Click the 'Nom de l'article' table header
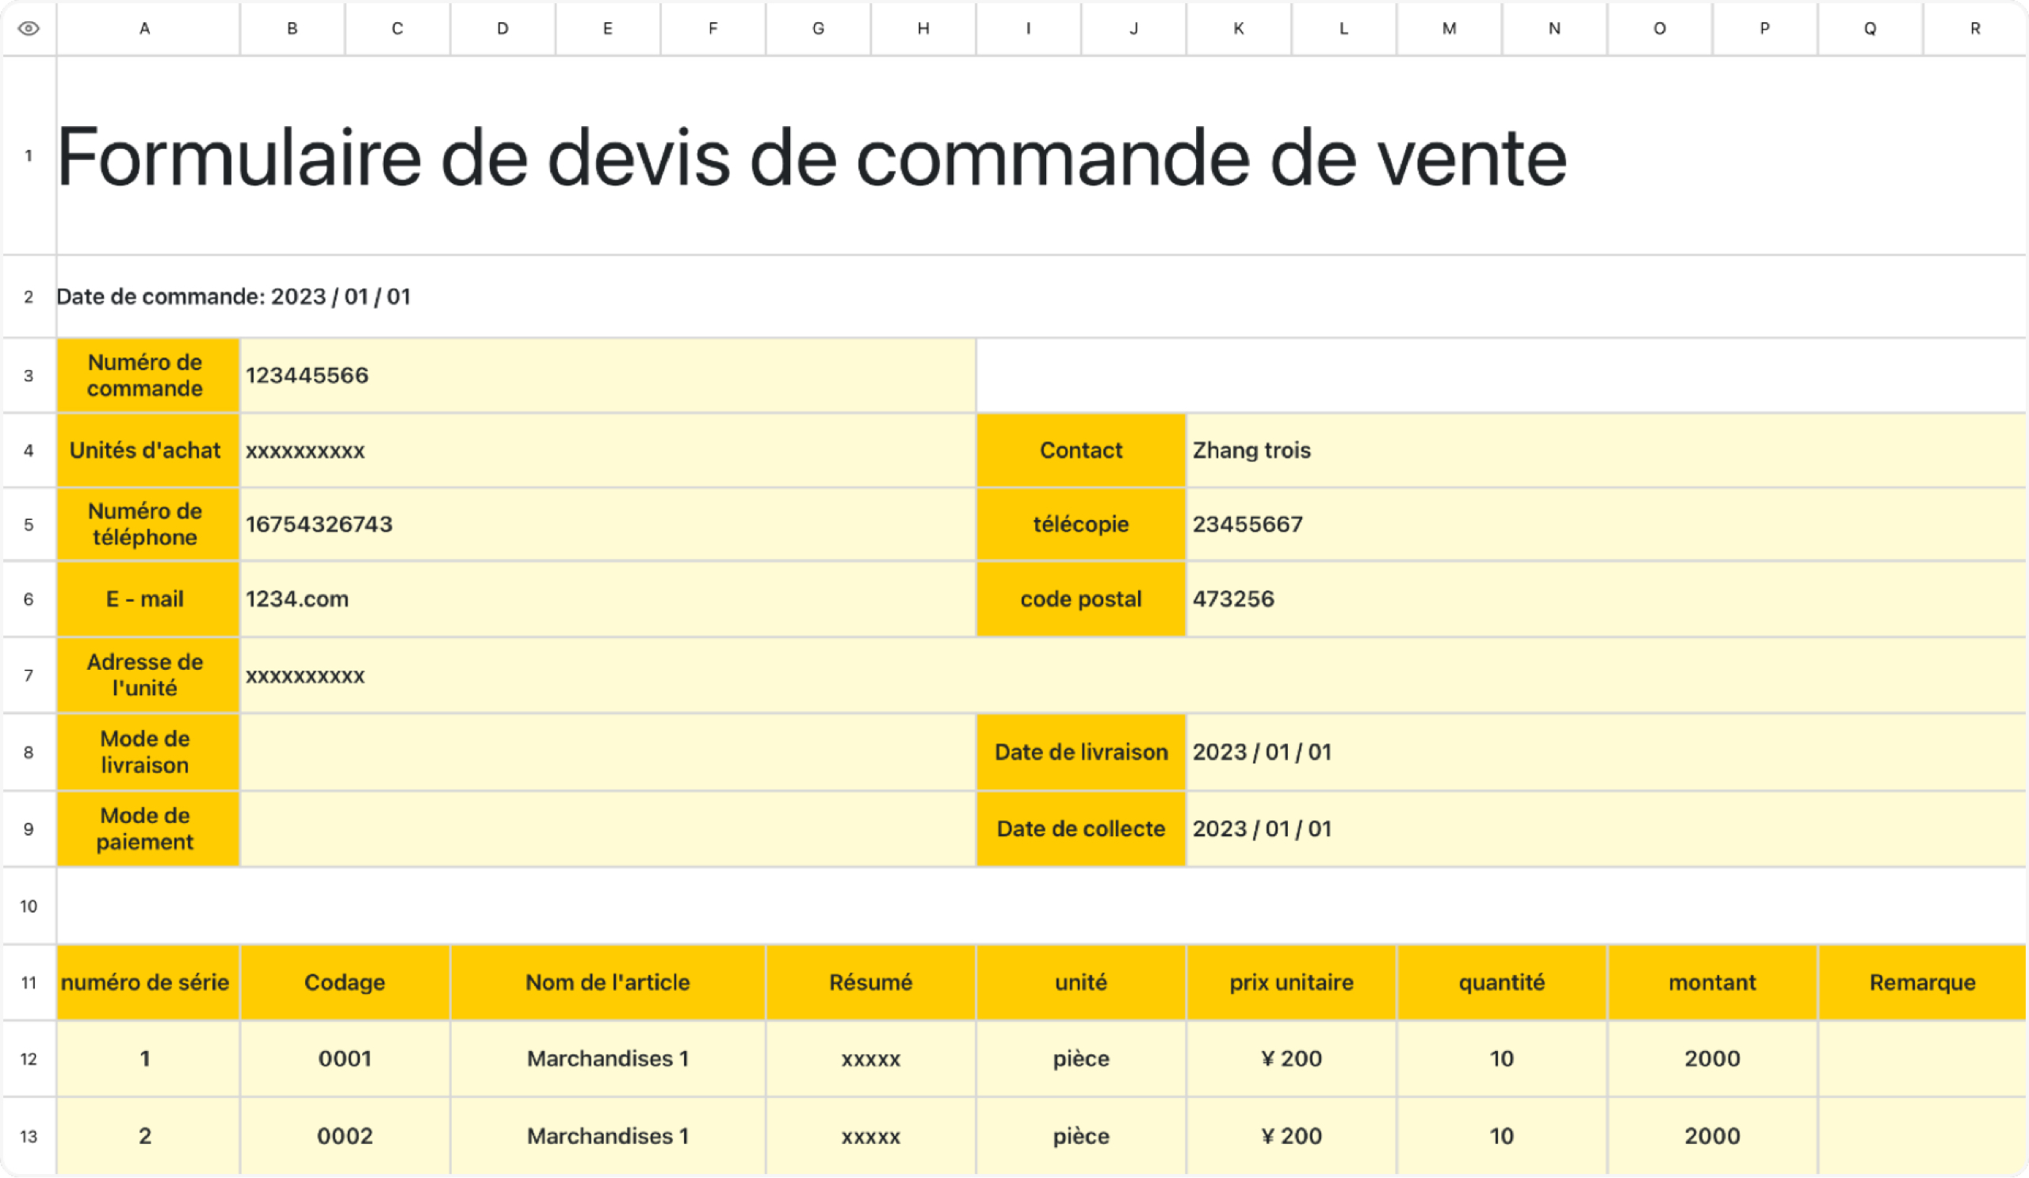This screenshot has height=1178, width=2029. [x=608, y=982]
